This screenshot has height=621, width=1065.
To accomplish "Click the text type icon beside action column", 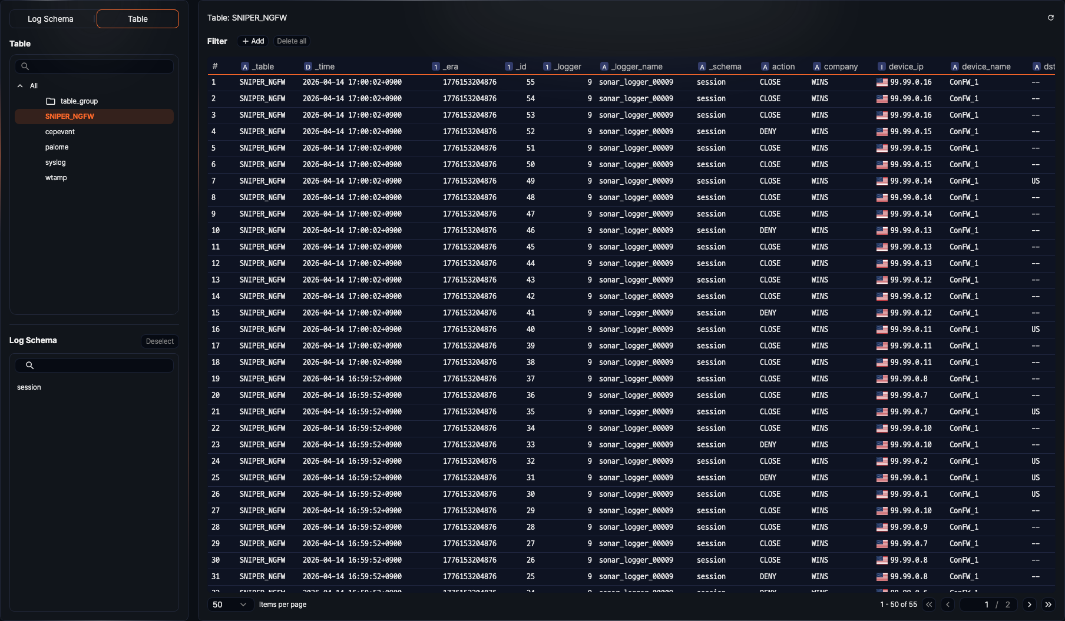I will [x=765, y=67].
